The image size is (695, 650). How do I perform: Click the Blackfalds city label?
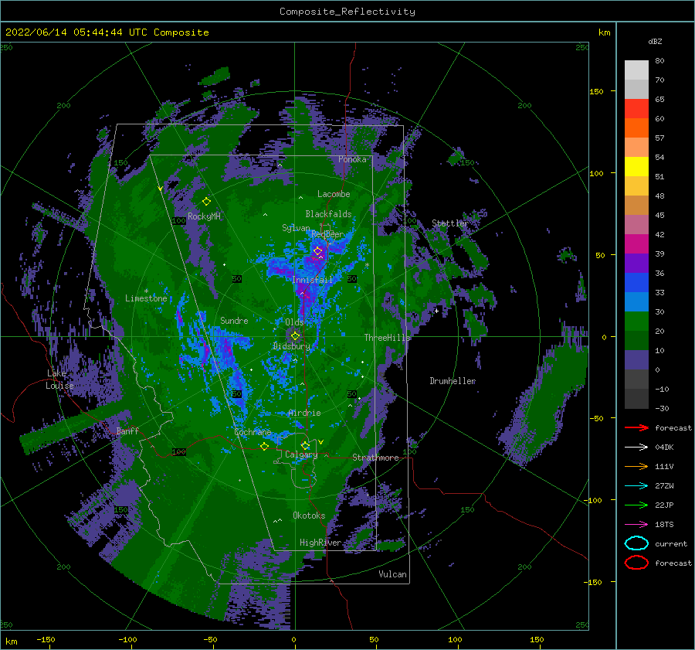(x=328, y=214)
